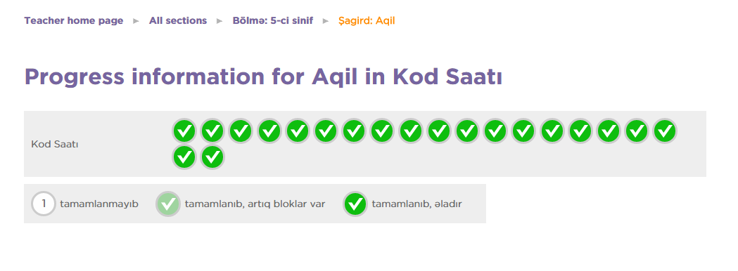Click the second level checkmark in top row
This screenshot has height=271, width=738.
(212, 131)
